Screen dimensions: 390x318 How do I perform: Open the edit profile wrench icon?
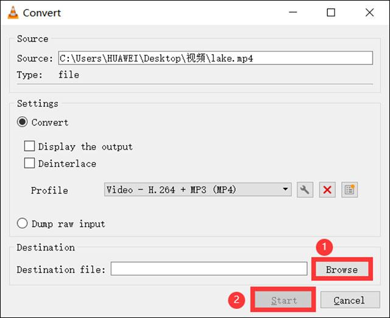305,190
